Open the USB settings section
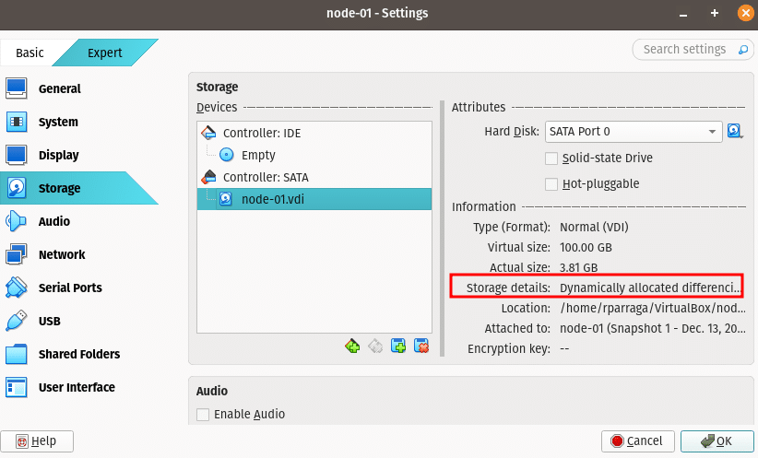 click(x=50, y=321)
